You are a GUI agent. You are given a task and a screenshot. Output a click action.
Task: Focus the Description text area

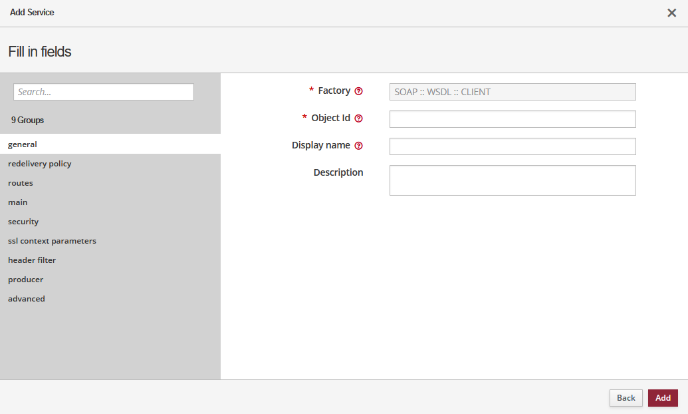pos(513,180)
